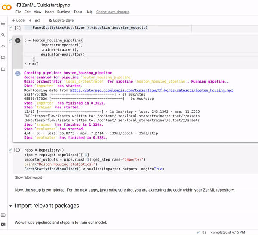Add a new Code cell
Image resolution: width=258 pixels, height=235 pixels.
point(18,20)
